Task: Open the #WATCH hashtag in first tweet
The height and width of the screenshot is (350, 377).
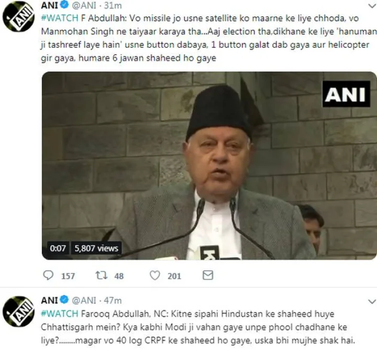Action: [60, 18]
